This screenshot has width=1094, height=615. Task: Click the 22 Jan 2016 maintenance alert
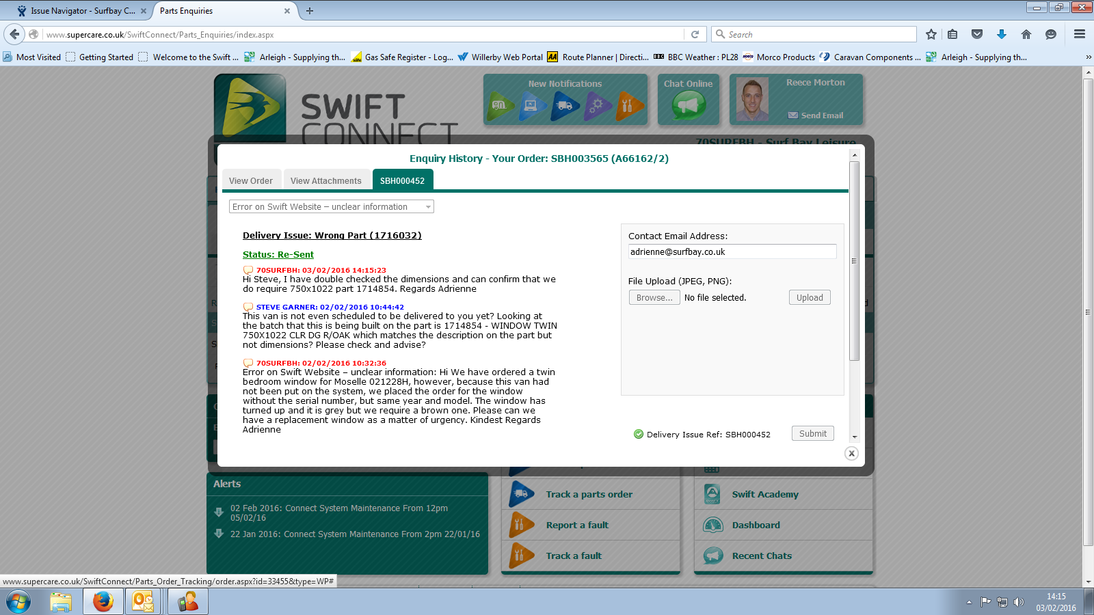355,534
